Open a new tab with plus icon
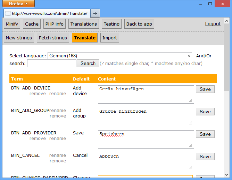 (x=95, y=13)
